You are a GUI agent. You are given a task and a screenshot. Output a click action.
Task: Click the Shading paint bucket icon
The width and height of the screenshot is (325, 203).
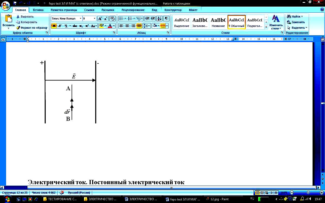[155, 26]
